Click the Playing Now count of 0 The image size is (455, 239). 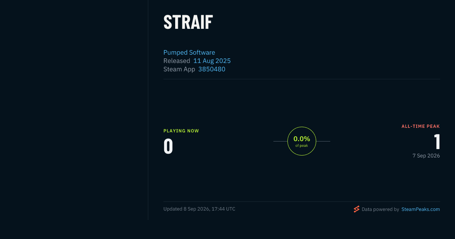[x=168, y=146]
